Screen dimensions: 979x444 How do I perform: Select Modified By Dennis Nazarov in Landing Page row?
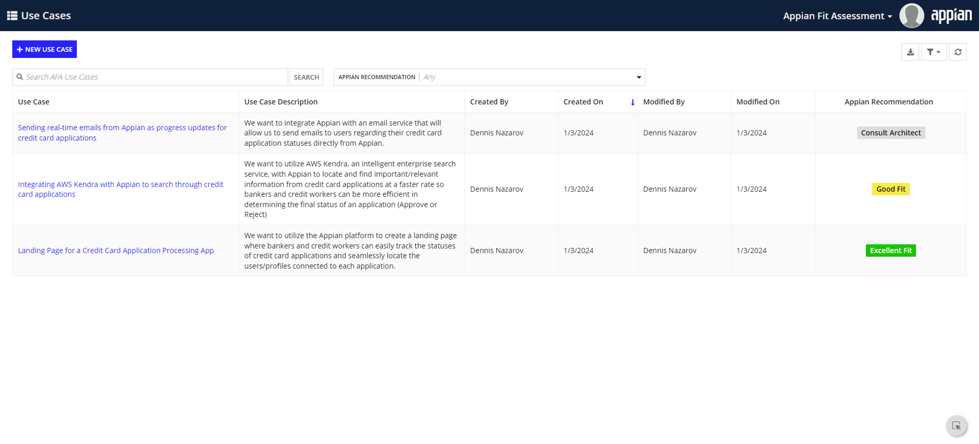pyautogui.click(x=670, y=251)
